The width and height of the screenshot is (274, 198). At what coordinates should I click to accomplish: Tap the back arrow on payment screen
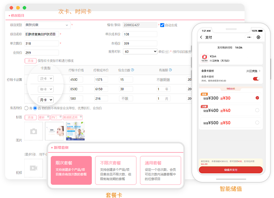click(x=201, y=37)
